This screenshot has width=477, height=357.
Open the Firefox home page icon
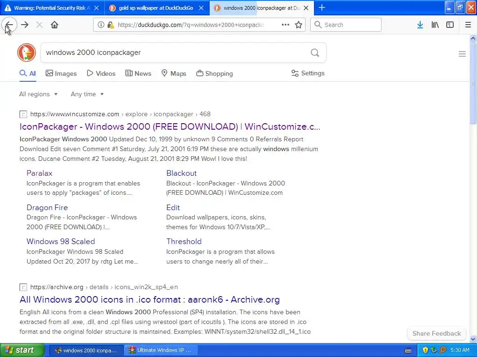pyautogui.click(x=55, y=25)
